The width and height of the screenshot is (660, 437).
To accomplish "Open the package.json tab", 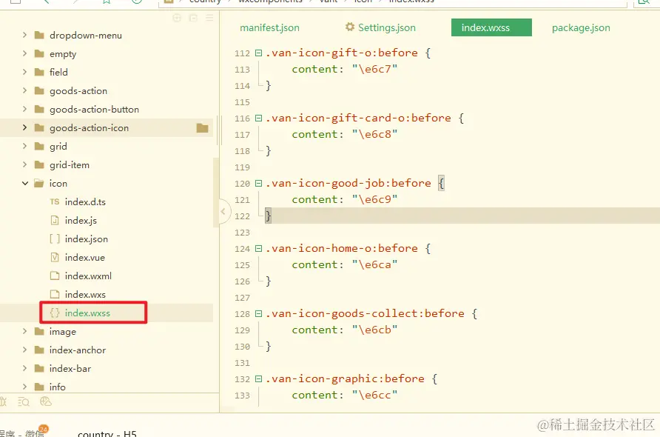I will pyautogui.click(x=580, y=28).
